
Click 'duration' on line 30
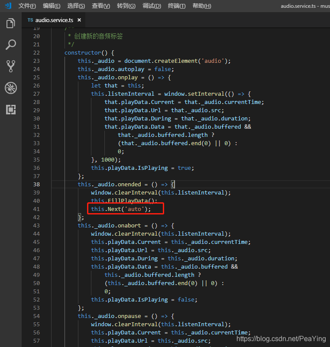(234, 119)
